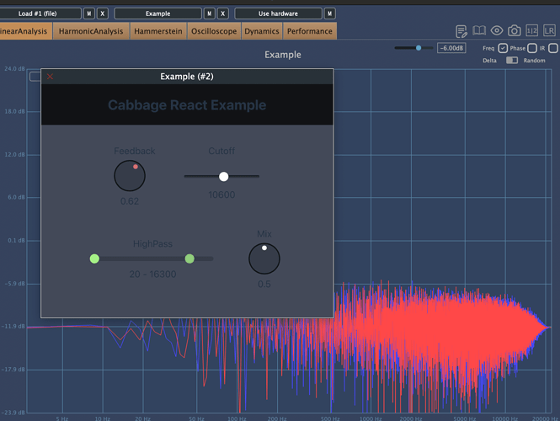Open the Example plugin slot selector
This screenshot has height=421, width=560.
click(157, 13)
